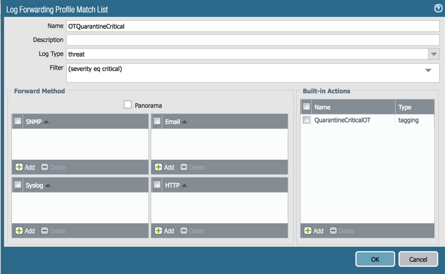Click into the Description field
This screenshot has width=445, height=274.
click(253, 39)
